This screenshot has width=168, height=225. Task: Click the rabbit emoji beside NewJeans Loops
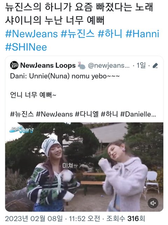point(82,66)
